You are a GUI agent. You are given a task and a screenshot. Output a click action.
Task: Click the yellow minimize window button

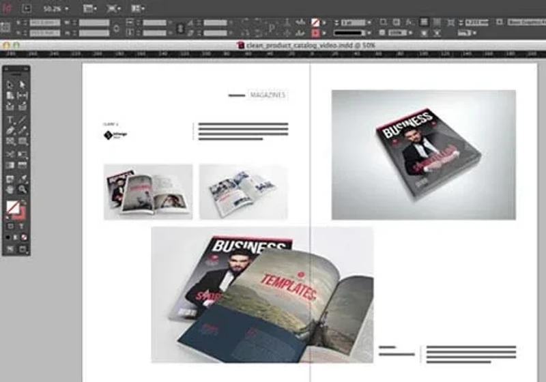(x=6, y=45)
